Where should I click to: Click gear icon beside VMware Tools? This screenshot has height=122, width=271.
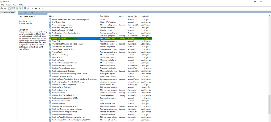tap(50, 52)
